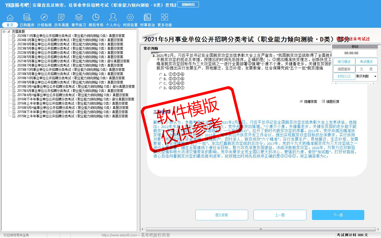Open 历年真题 past papers icon
Screen dimensions: 381x238
pos(61,18)
